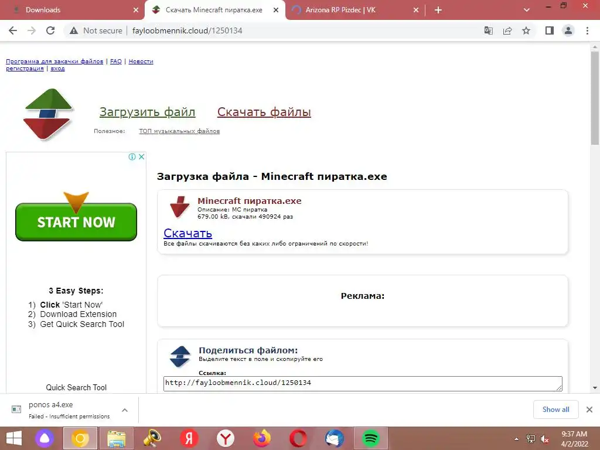Image resolution: width=600 pixels, height=450 pixels.
Task: Switch to Arizona RP Pizdec VK tab
Action: coord(355,11)
